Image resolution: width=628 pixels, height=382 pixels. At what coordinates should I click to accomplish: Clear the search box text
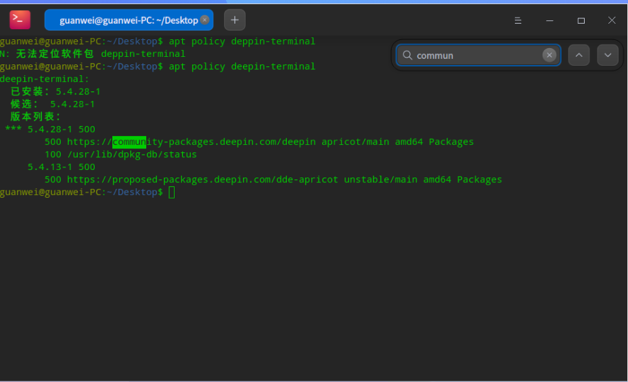click(549, 56)
